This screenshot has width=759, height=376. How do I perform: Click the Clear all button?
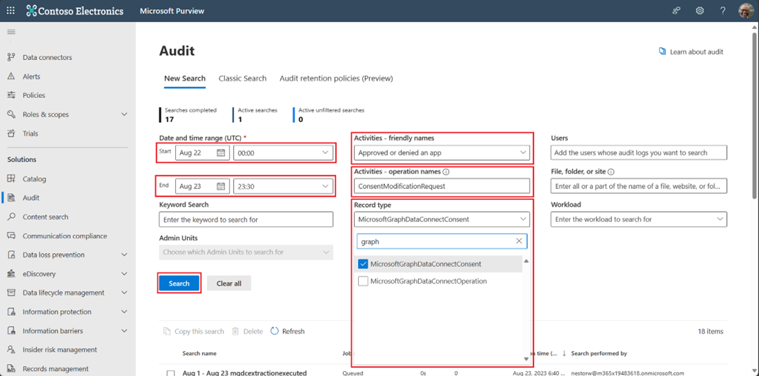click(x=229, y=284)
